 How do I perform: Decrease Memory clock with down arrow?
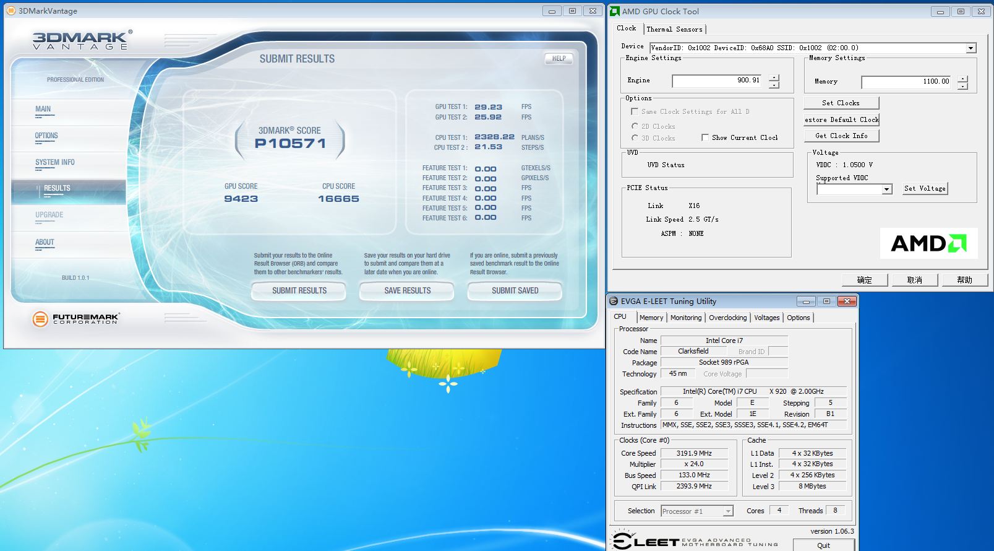[x=962, y=86]
